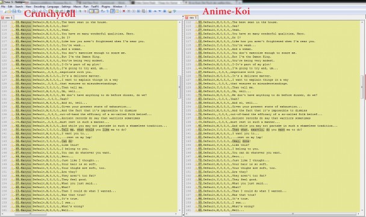Toggle synchronize vertical scrolling
The image size is (366, 217).
[x=91, y=11]
